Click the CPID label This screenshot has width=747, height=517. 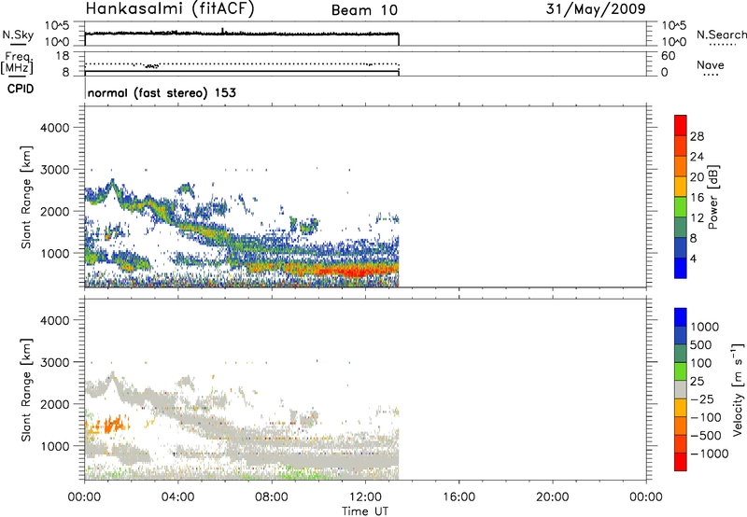[x=21, y=89]
